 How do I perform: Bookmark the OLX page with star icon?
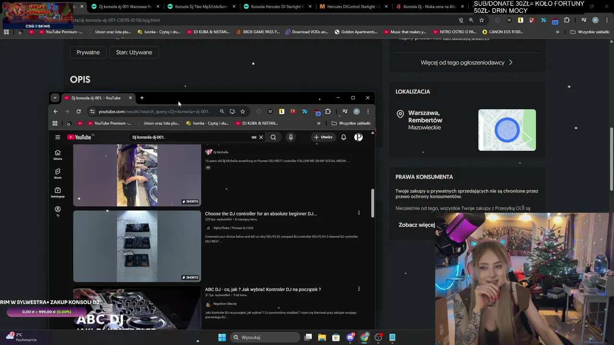pos(482,20)
